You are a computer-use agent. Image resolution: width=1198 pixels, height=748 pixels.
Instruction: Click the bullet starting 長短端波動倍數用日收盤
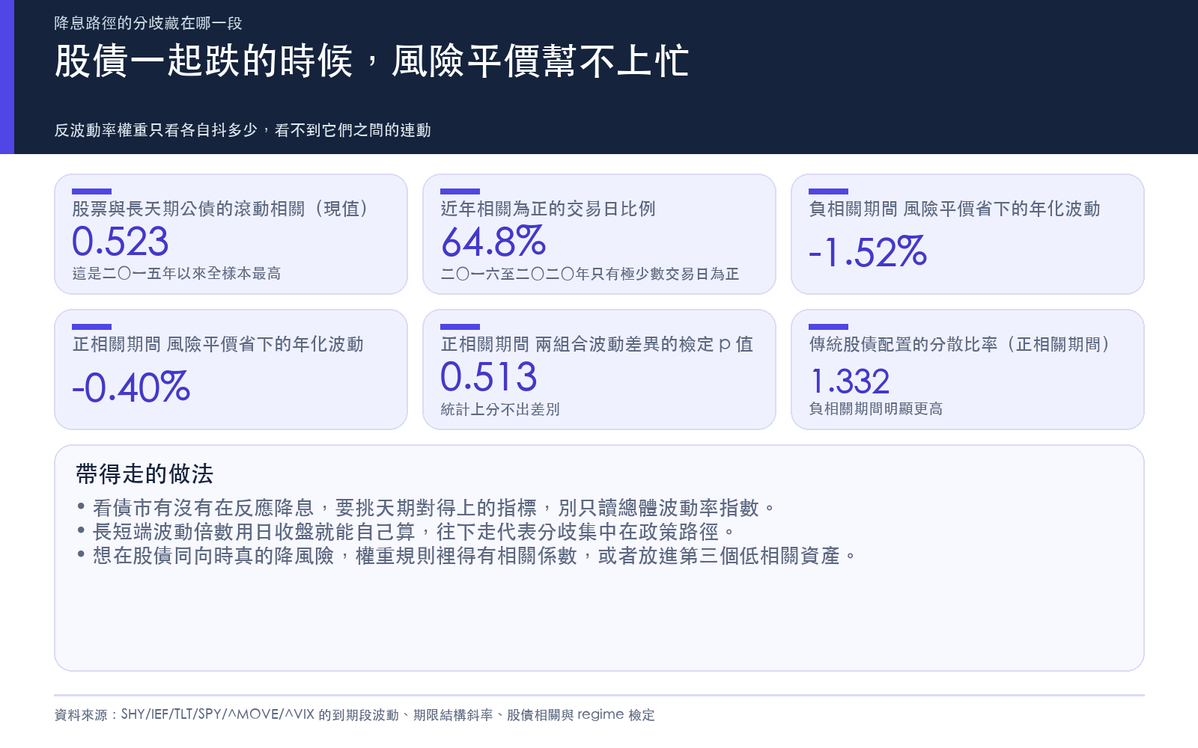point(407,532)
